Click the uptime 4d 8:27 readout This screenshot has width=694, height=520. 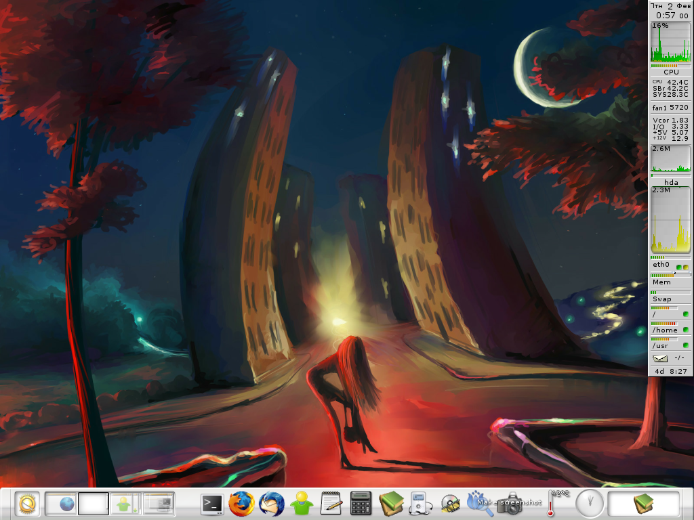coord(670,371)
